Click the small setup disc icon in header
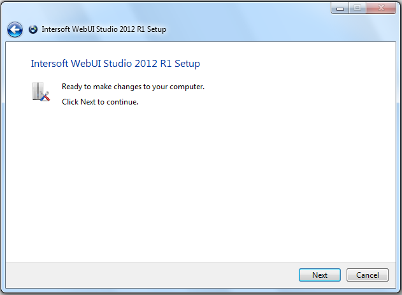The width and height of the screenshot is (402, 295). pos(33,29)
